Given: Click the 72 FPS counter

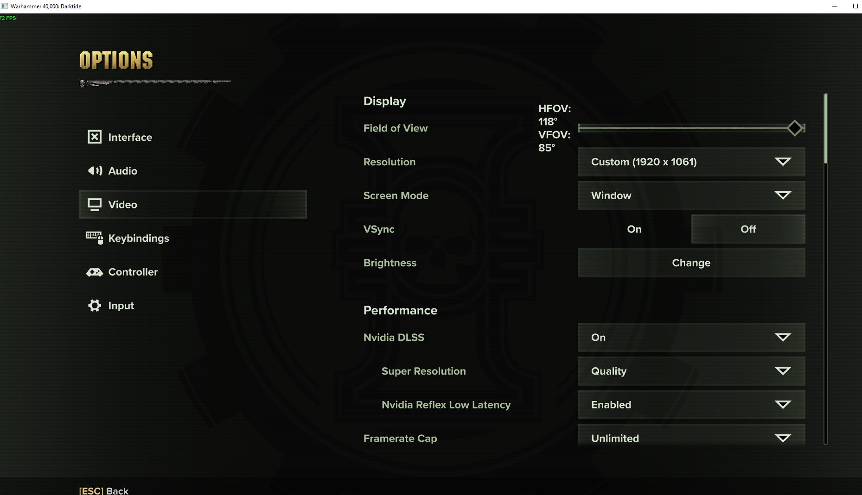Looking at the screenshot, I should click(x=8, y=18).
